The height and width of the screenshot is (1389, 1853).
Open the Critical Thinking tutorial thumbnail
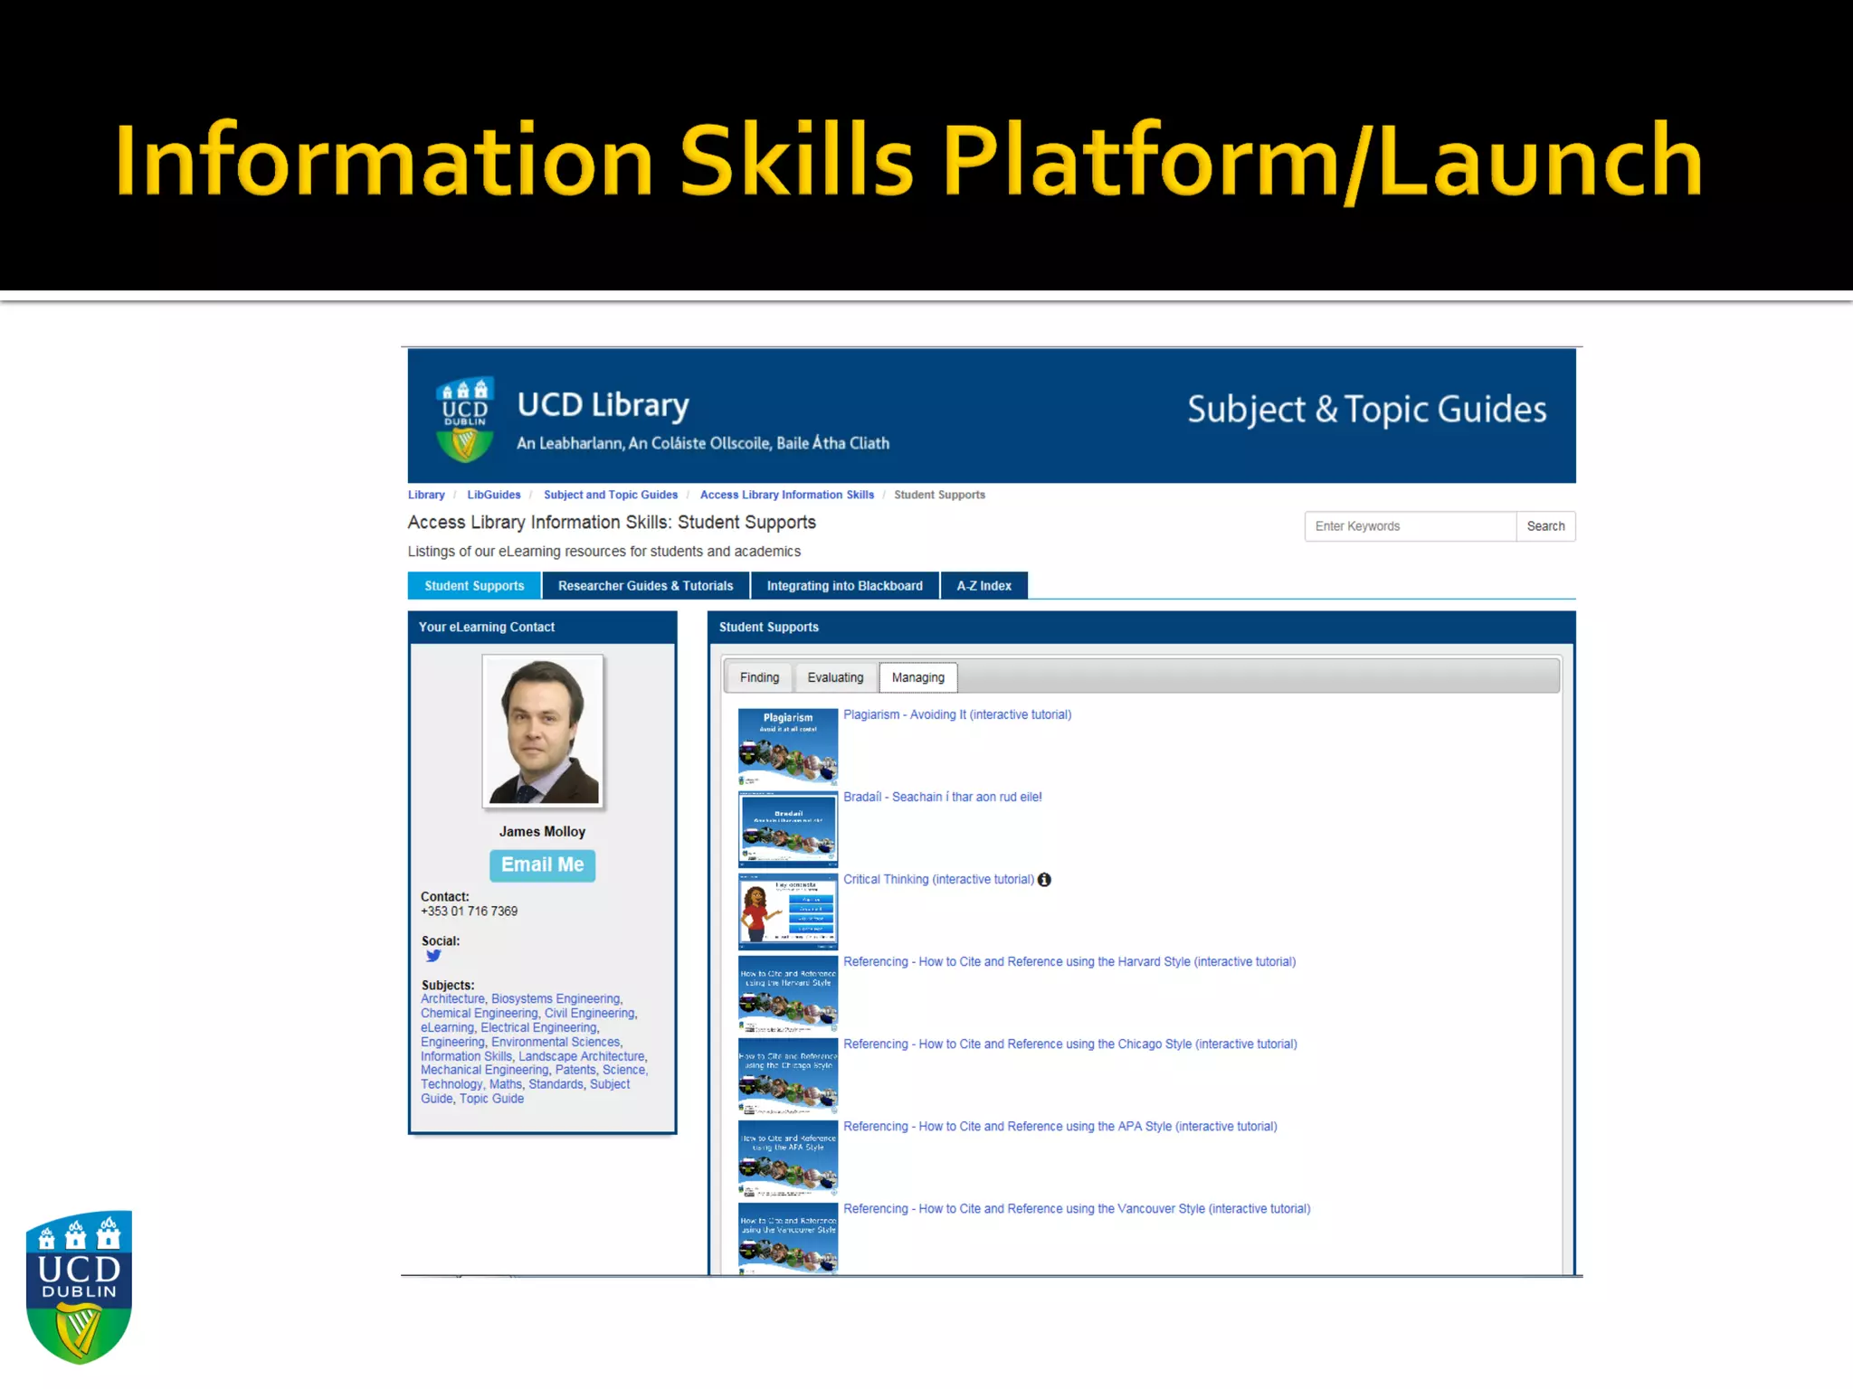(787, 911)
